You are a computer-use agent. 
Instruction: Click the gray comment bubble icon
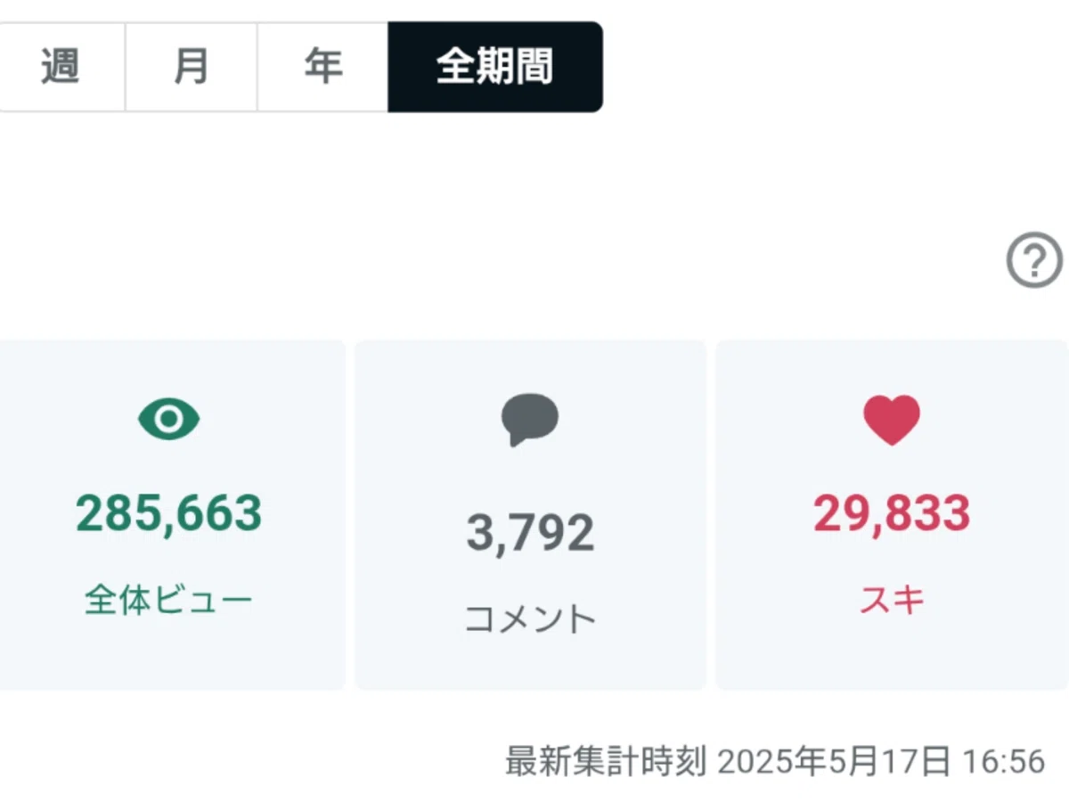(530, 419)
